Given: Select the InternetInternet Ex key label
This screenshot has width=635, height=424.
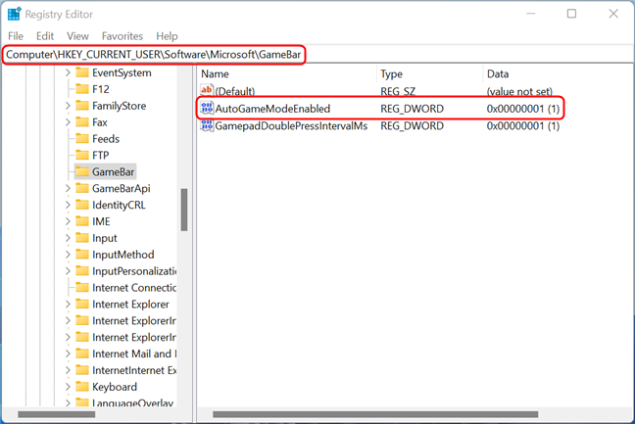Looking at the screenshot, I should click(x=134, y=370).
